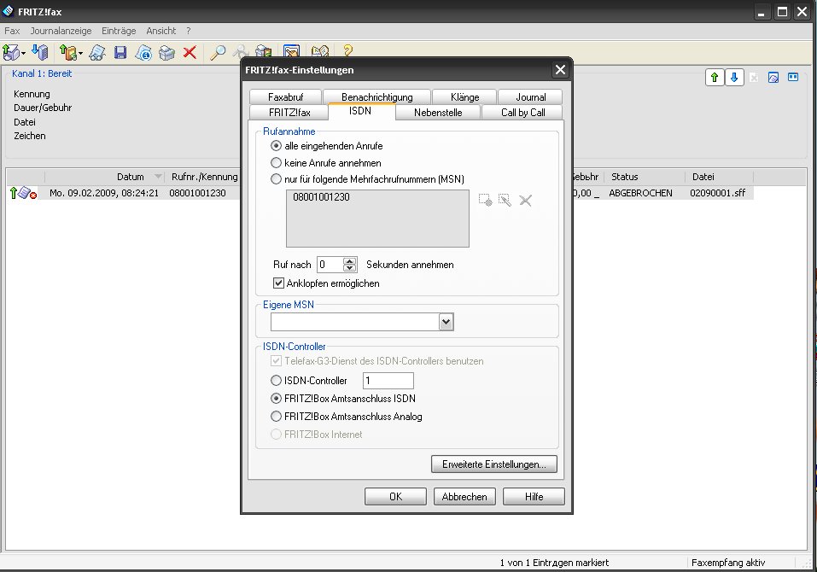Open the 'Journalanzeige' menu
The image size is (817, 572).
click(x=61, y=31)
